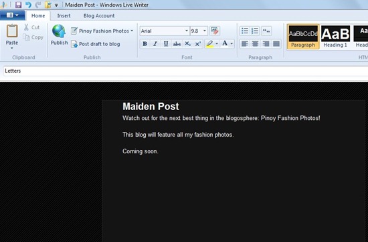Viewport: 368px width, 242px height.
Task: Apply block quote formatting
Action: click(266, 31)
